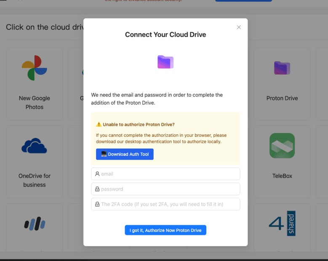The width and height of the screenshot is (328, 261).
Task: Click I got it, Authorize Now Proton Drive
Action: pyautogui.click(x=165, y=230)
